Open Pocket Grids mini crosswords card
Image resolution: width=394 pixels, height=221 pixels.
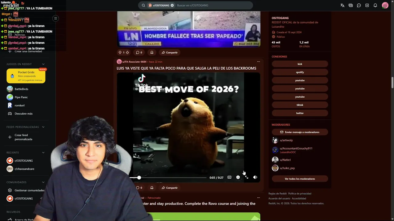tap(26, 76)
